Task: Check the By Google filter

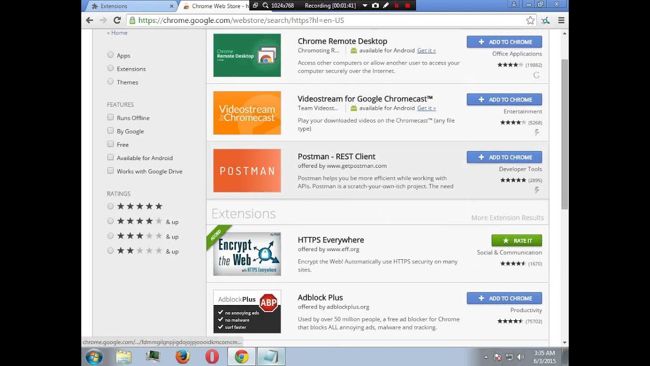Action: coord(110,131)
